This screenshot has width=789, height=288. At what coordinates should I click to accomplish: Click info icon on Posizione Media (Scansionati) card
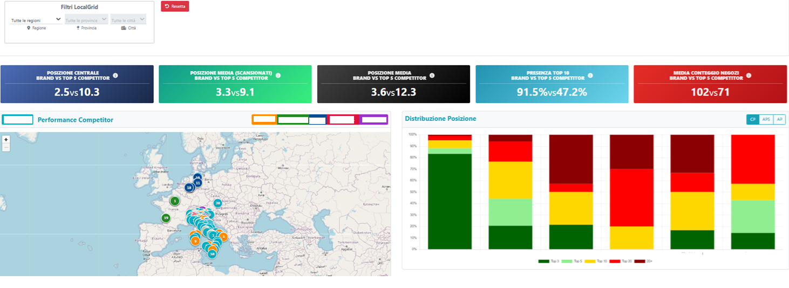[x=278, y=76]
